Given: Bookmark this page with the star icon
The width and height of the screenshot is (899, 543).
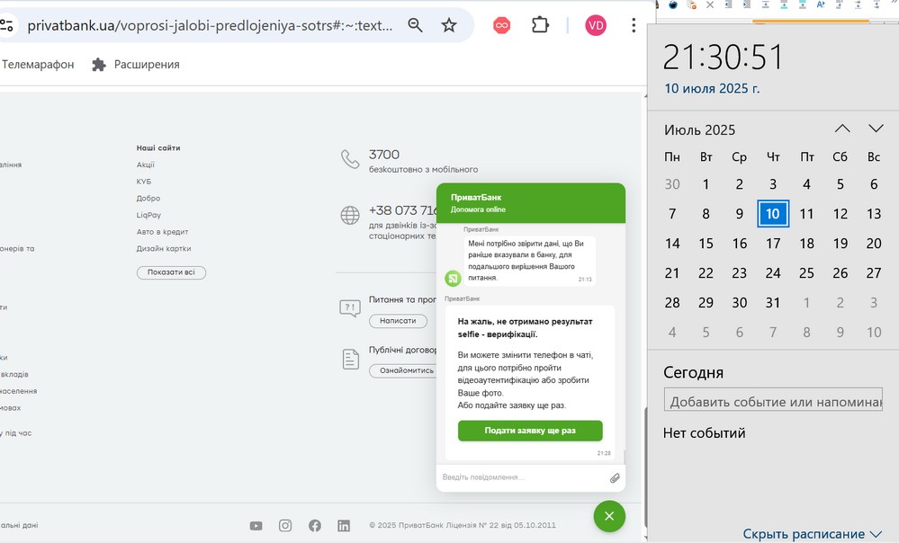Looking at the screenshot, I should 449,25.
